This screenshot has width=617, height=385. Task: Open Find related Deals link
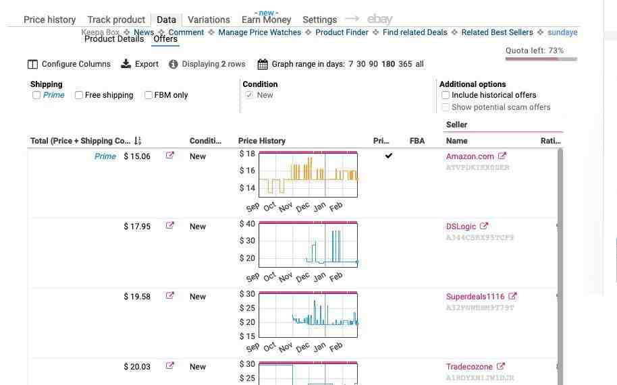pyautogui.click(x=414, y=32)
